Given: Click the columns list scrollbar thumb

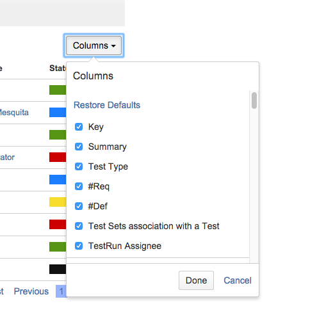Looking at the screenshot, I should tap(254, 101).
